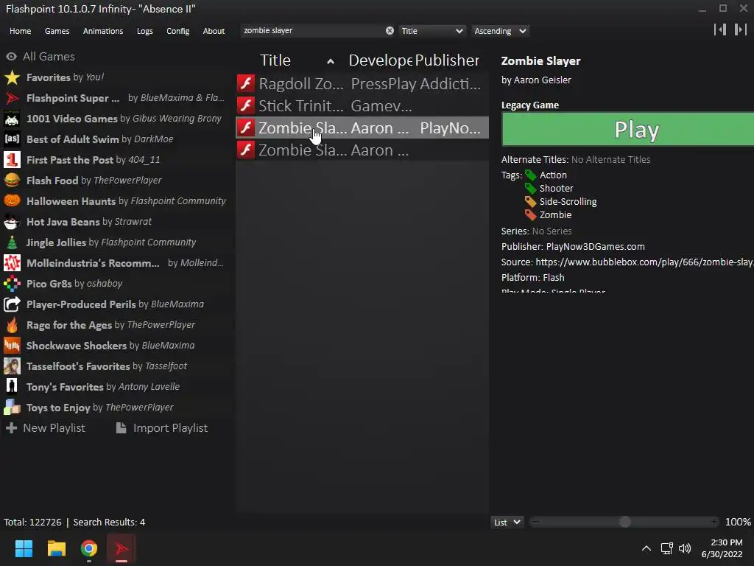The height and width of the screenshot is (566, 754).
Task: Open the Home tab
Action: coord(20,31)
